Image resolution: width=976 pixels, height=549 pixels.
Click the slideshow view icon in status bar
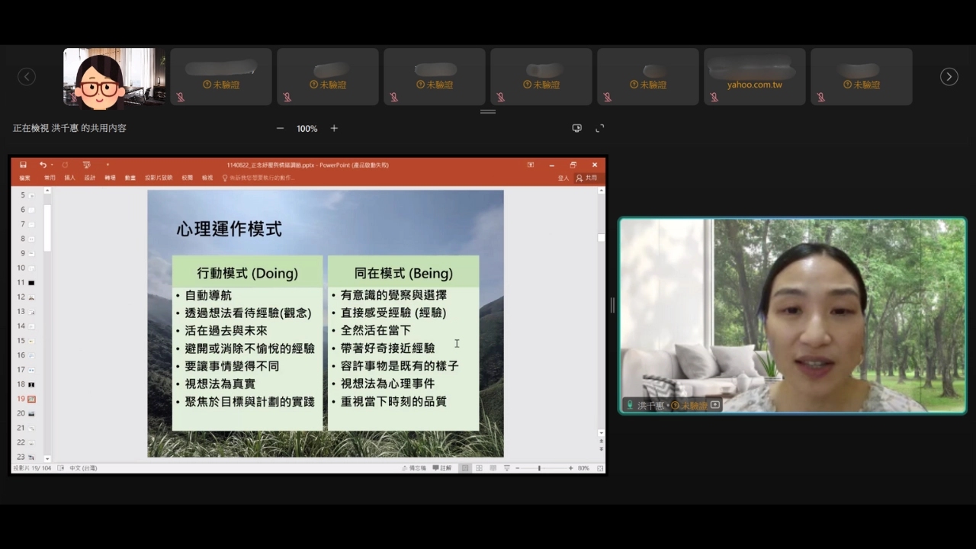(507, 468)
